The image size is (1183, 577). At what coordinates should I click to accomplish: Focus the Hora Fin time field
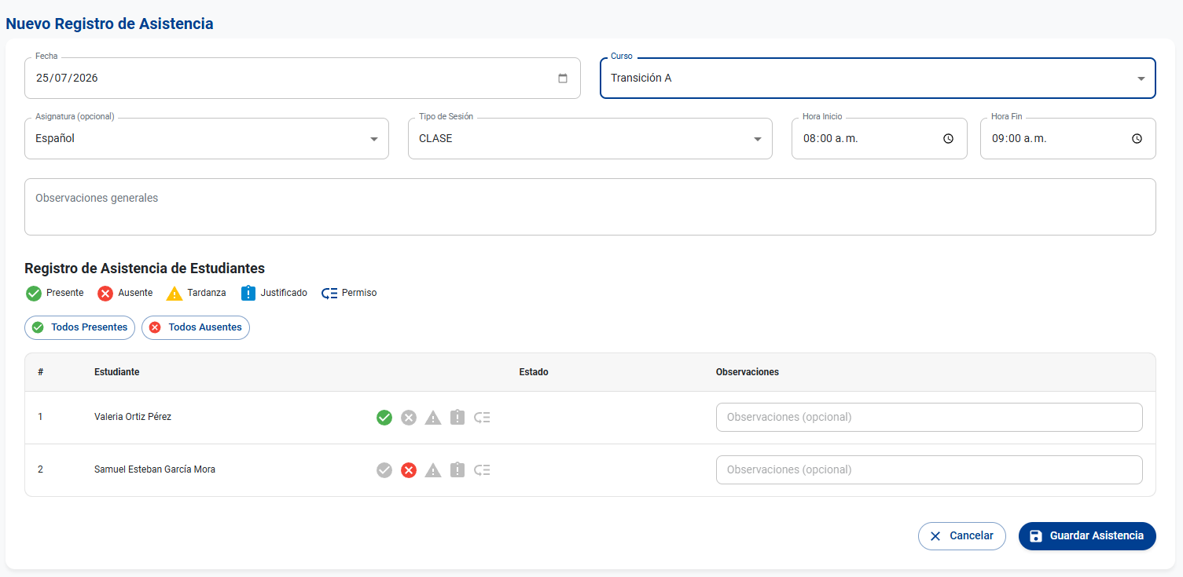coord(1068,138)
